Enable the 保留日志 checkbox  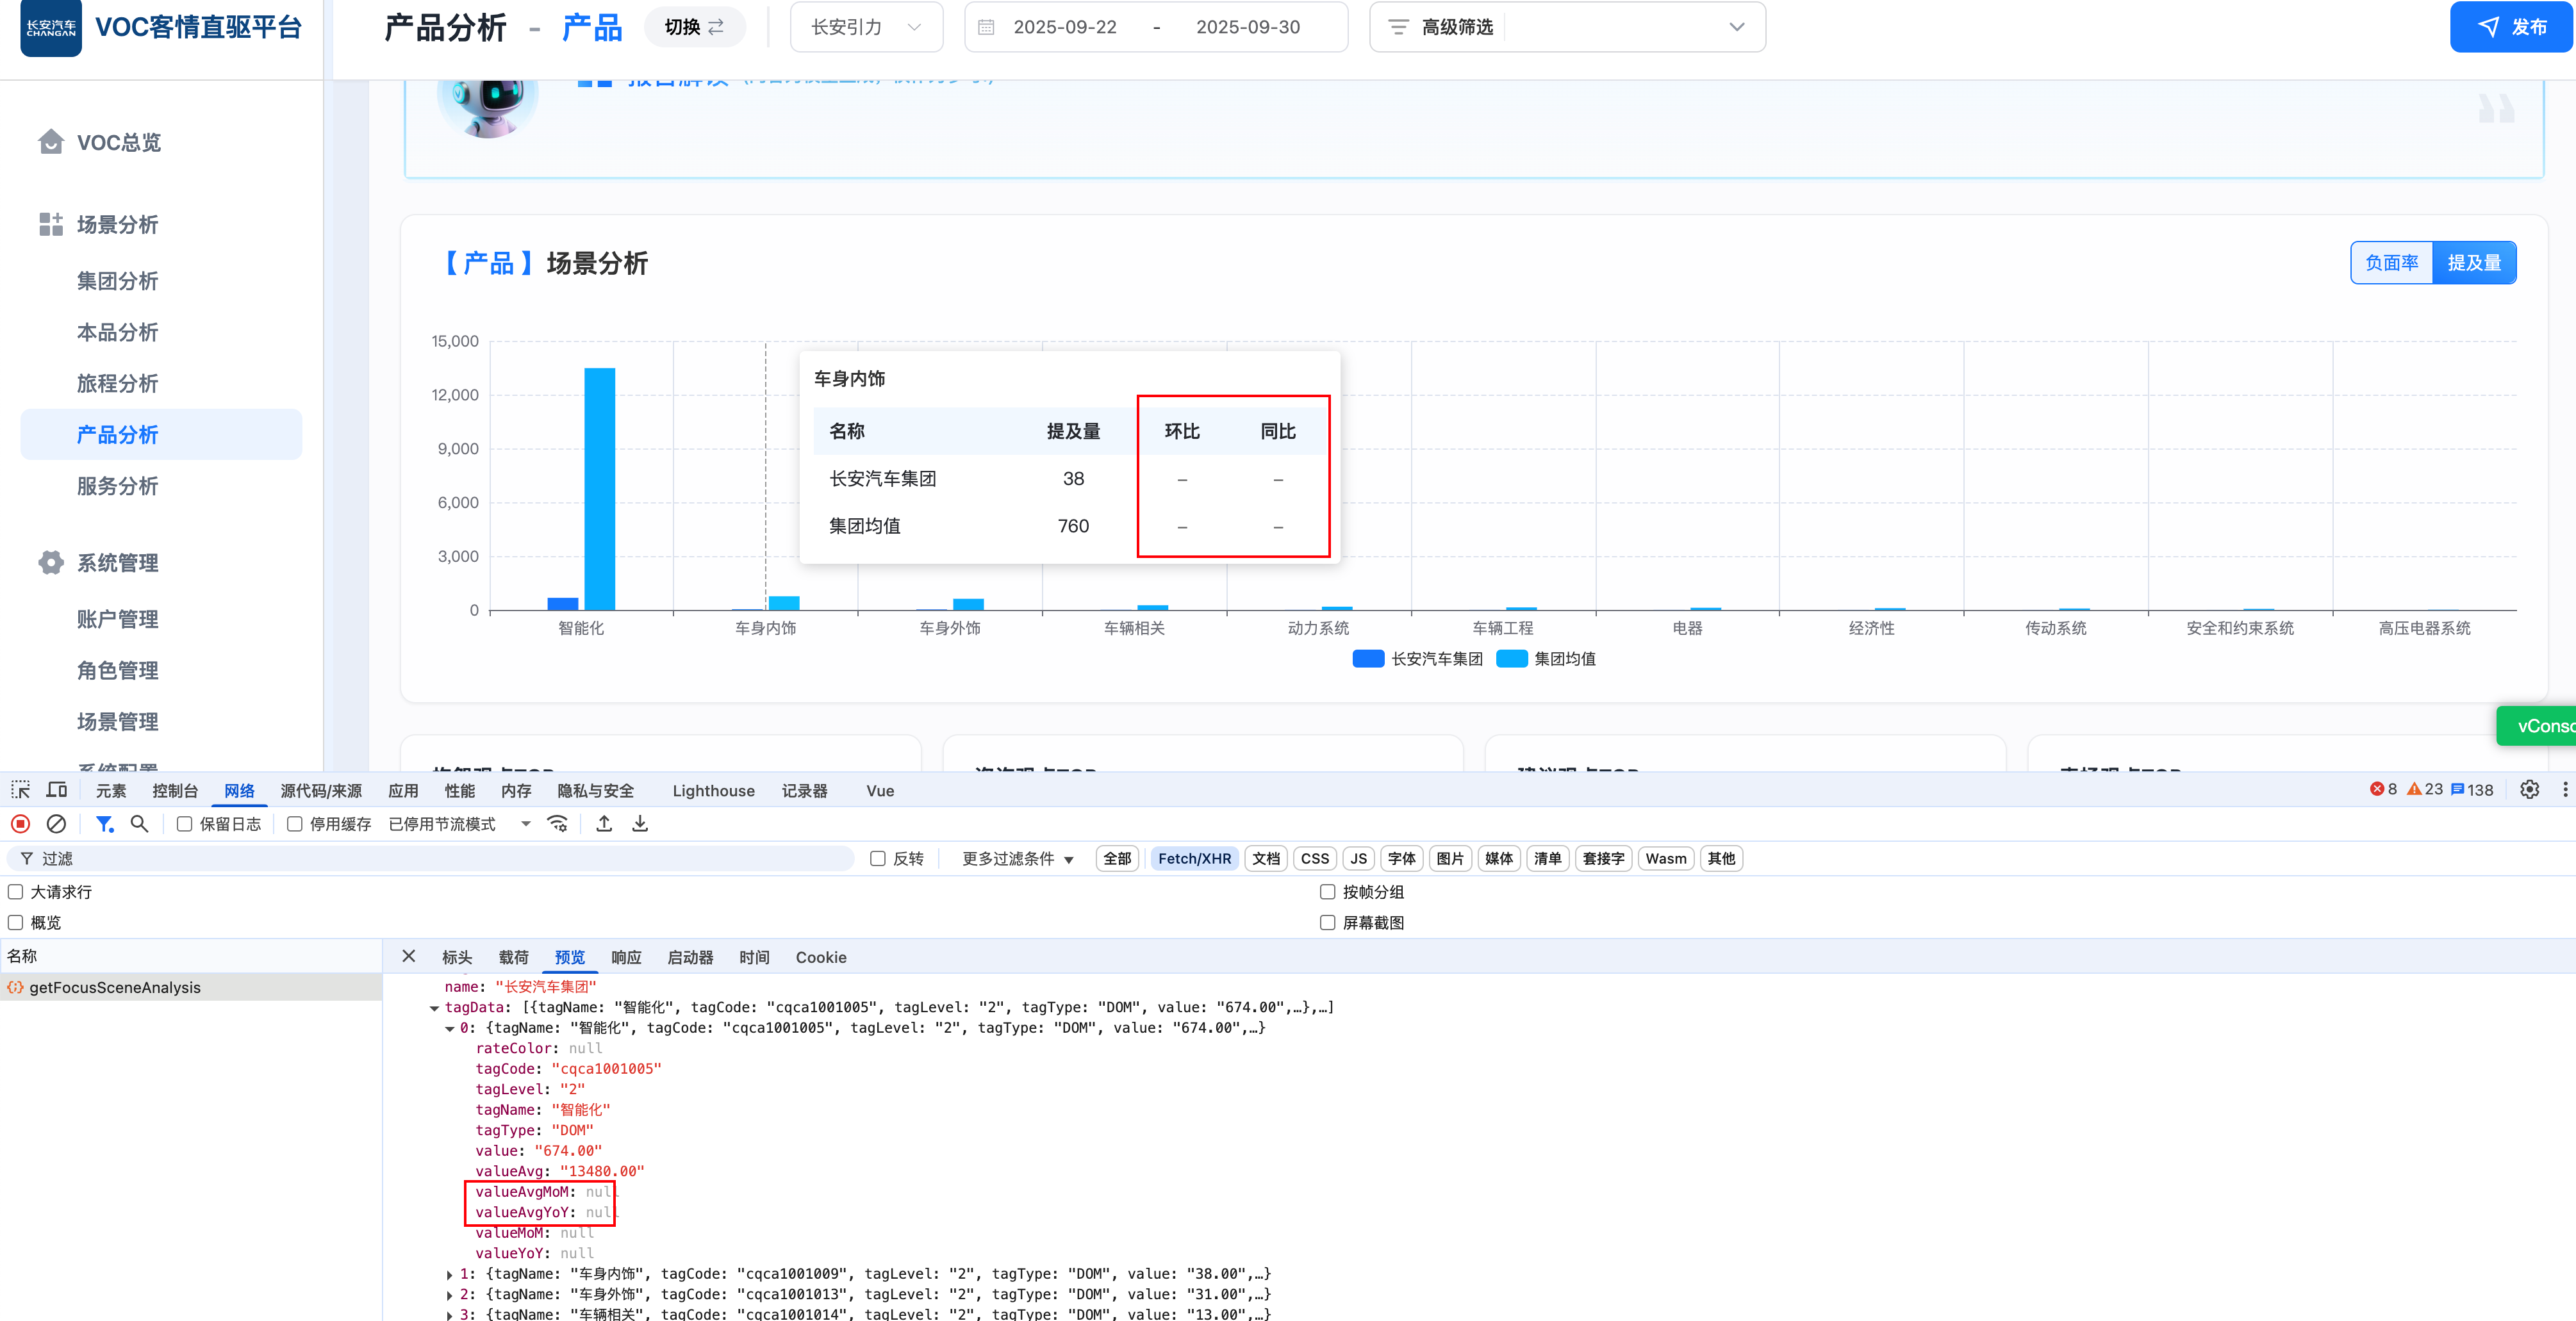click(x=185, y=824)
